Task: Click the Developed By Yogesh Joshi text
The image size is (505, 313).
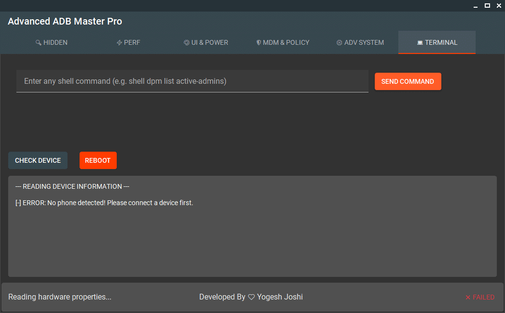Action: coord(251,297)
